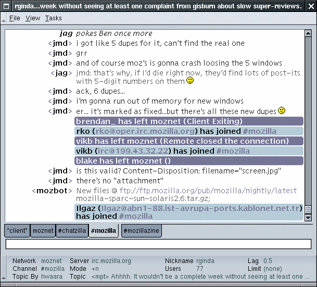317x287 pixels.
Task: Collapse the menu bar grippy triangle
Action: tap(3, 20)
